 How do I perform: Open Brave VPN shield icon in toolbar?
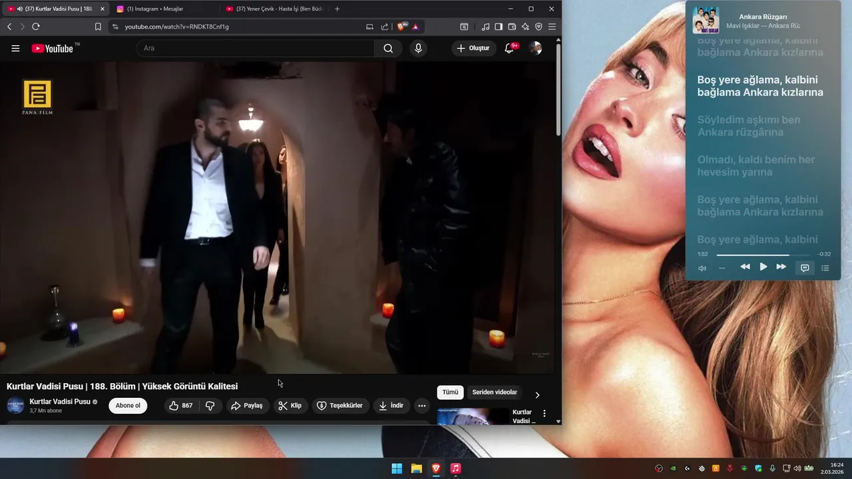(x=538, y=27)
